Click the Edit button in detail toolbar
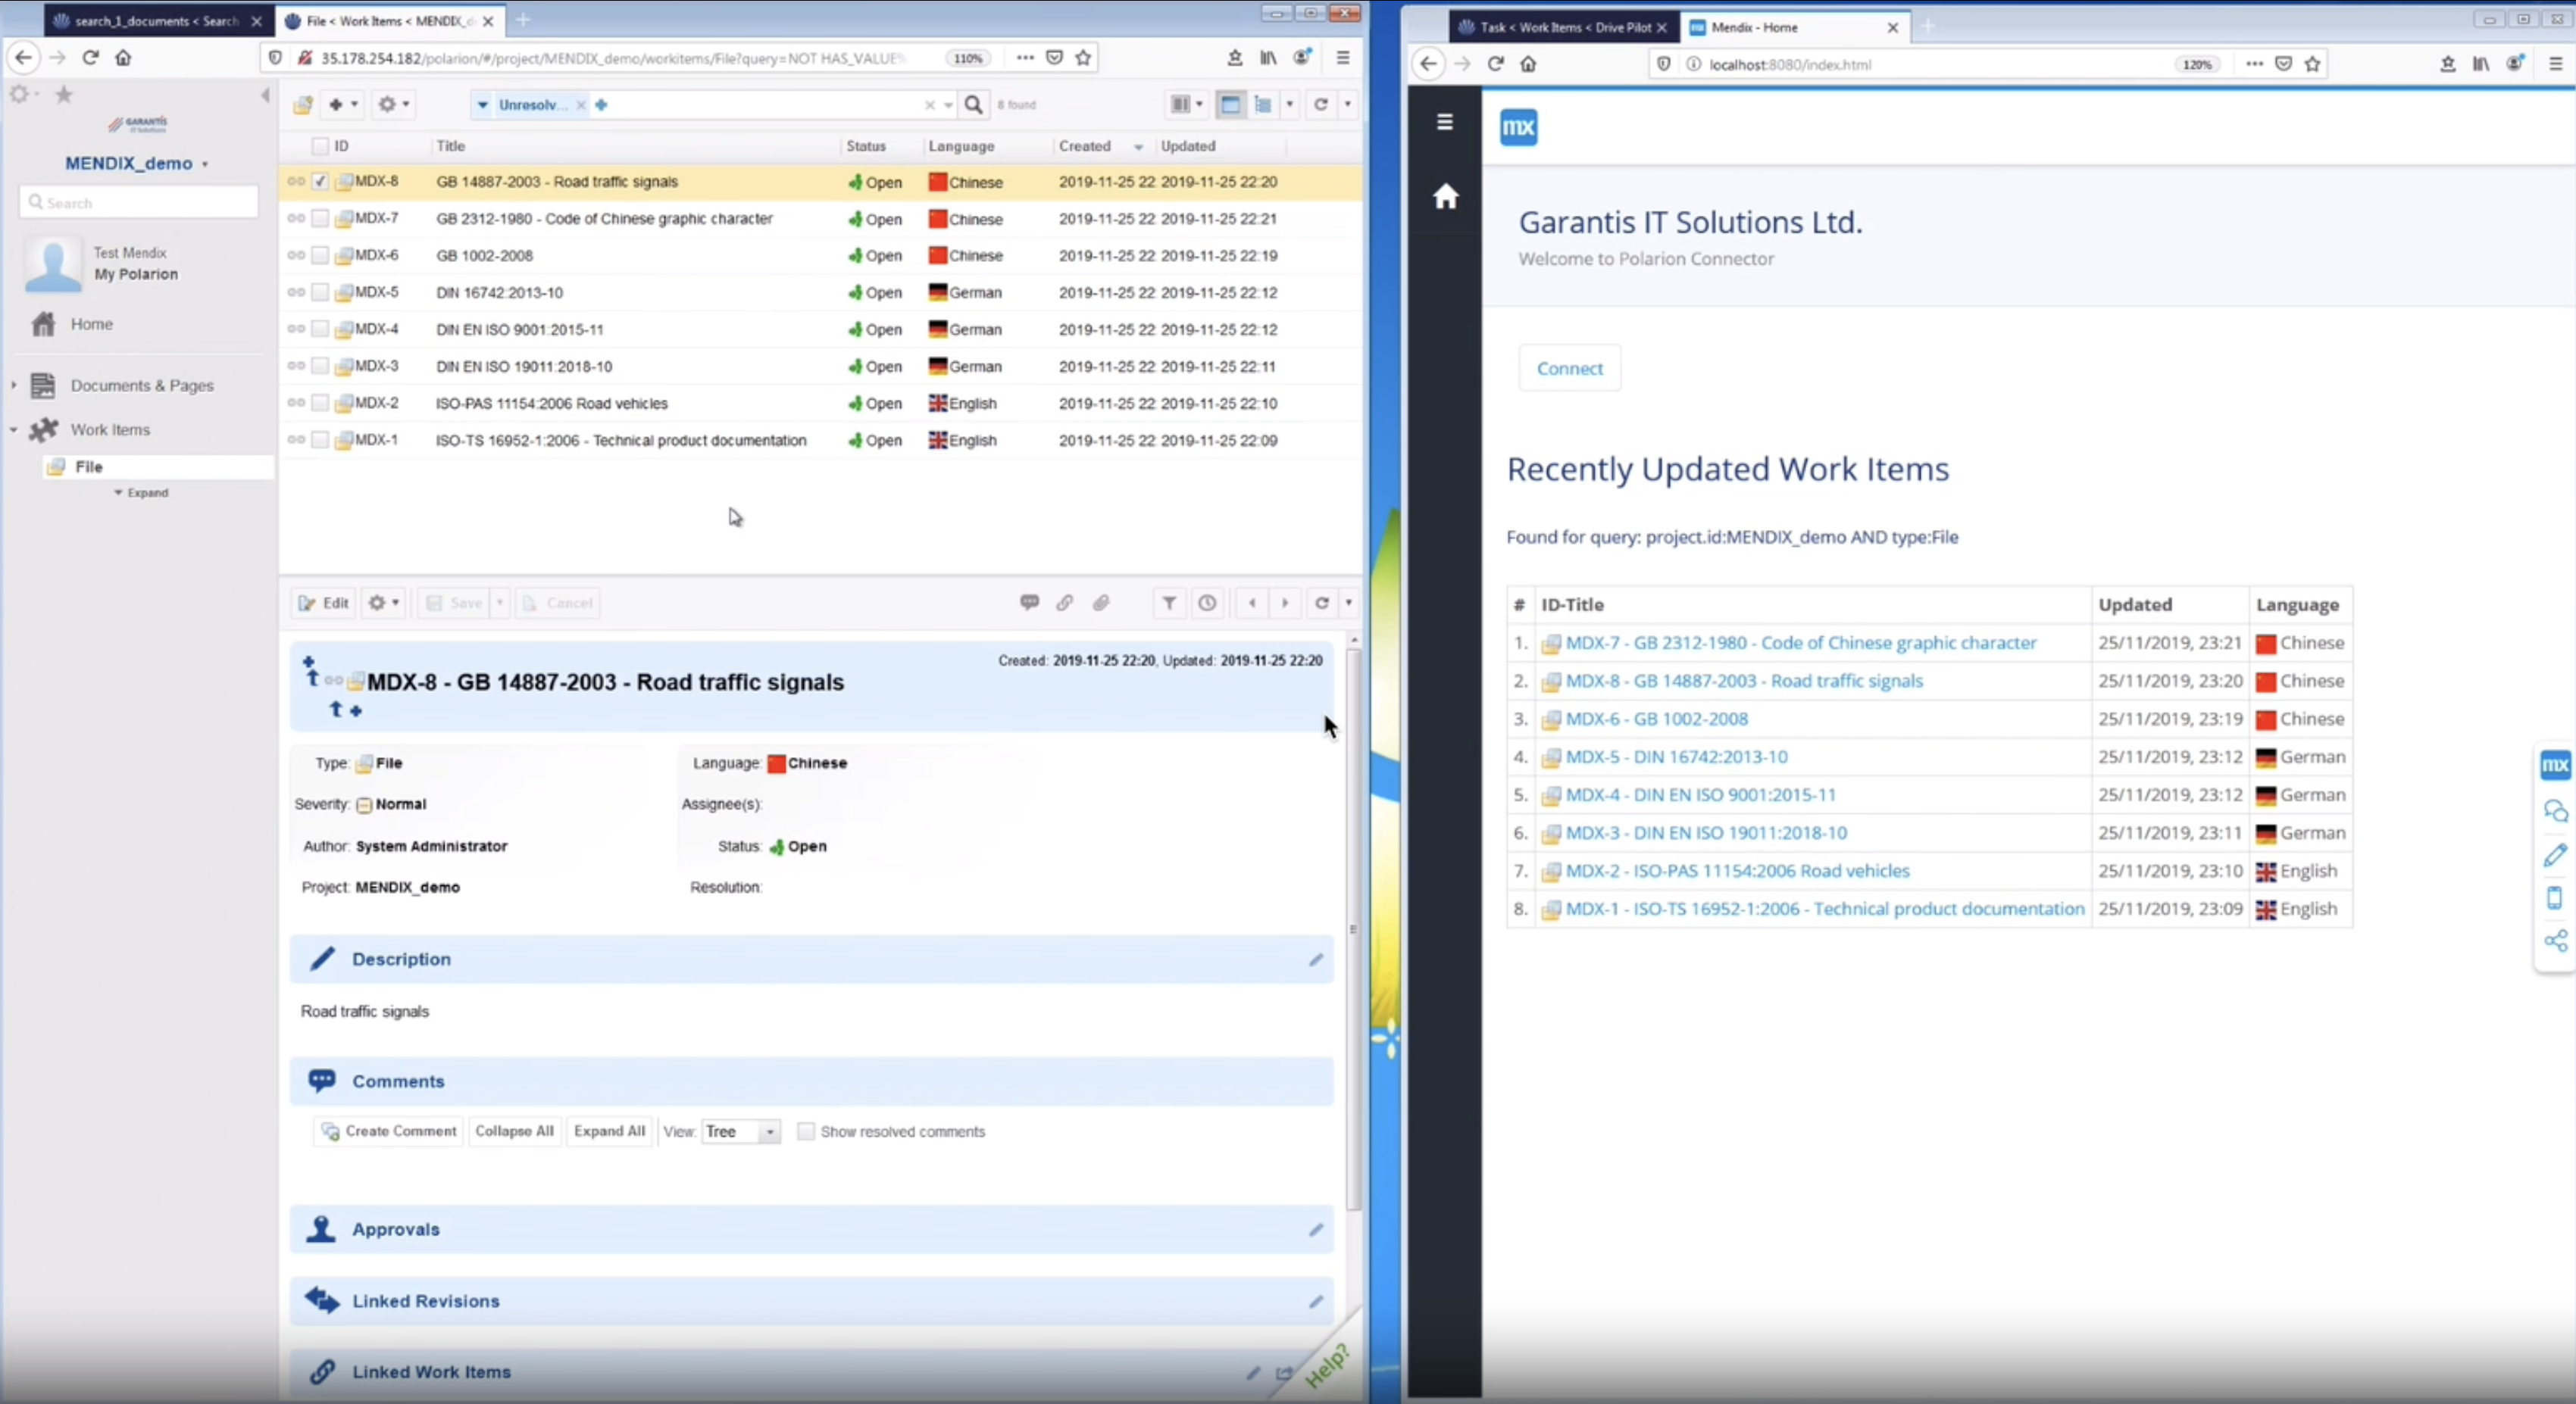Image resolution: width=2576 pixels, height=1404 pixels. [324, 603]
